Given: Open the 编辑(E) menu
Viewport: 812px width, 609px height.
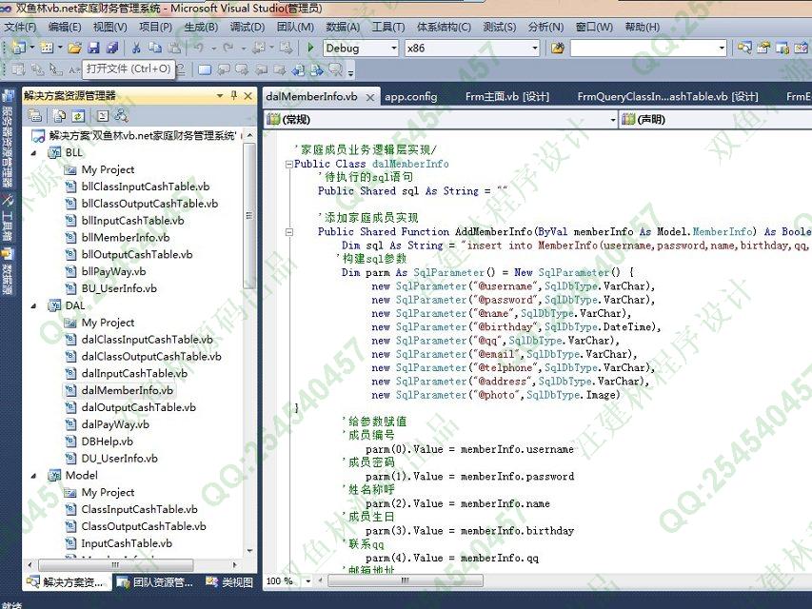Looking at the screenshot, I should coord(65,27).
